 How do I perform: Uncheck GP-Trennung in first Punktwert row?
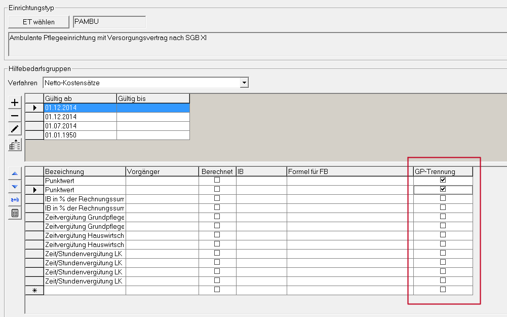click(443, 180)
